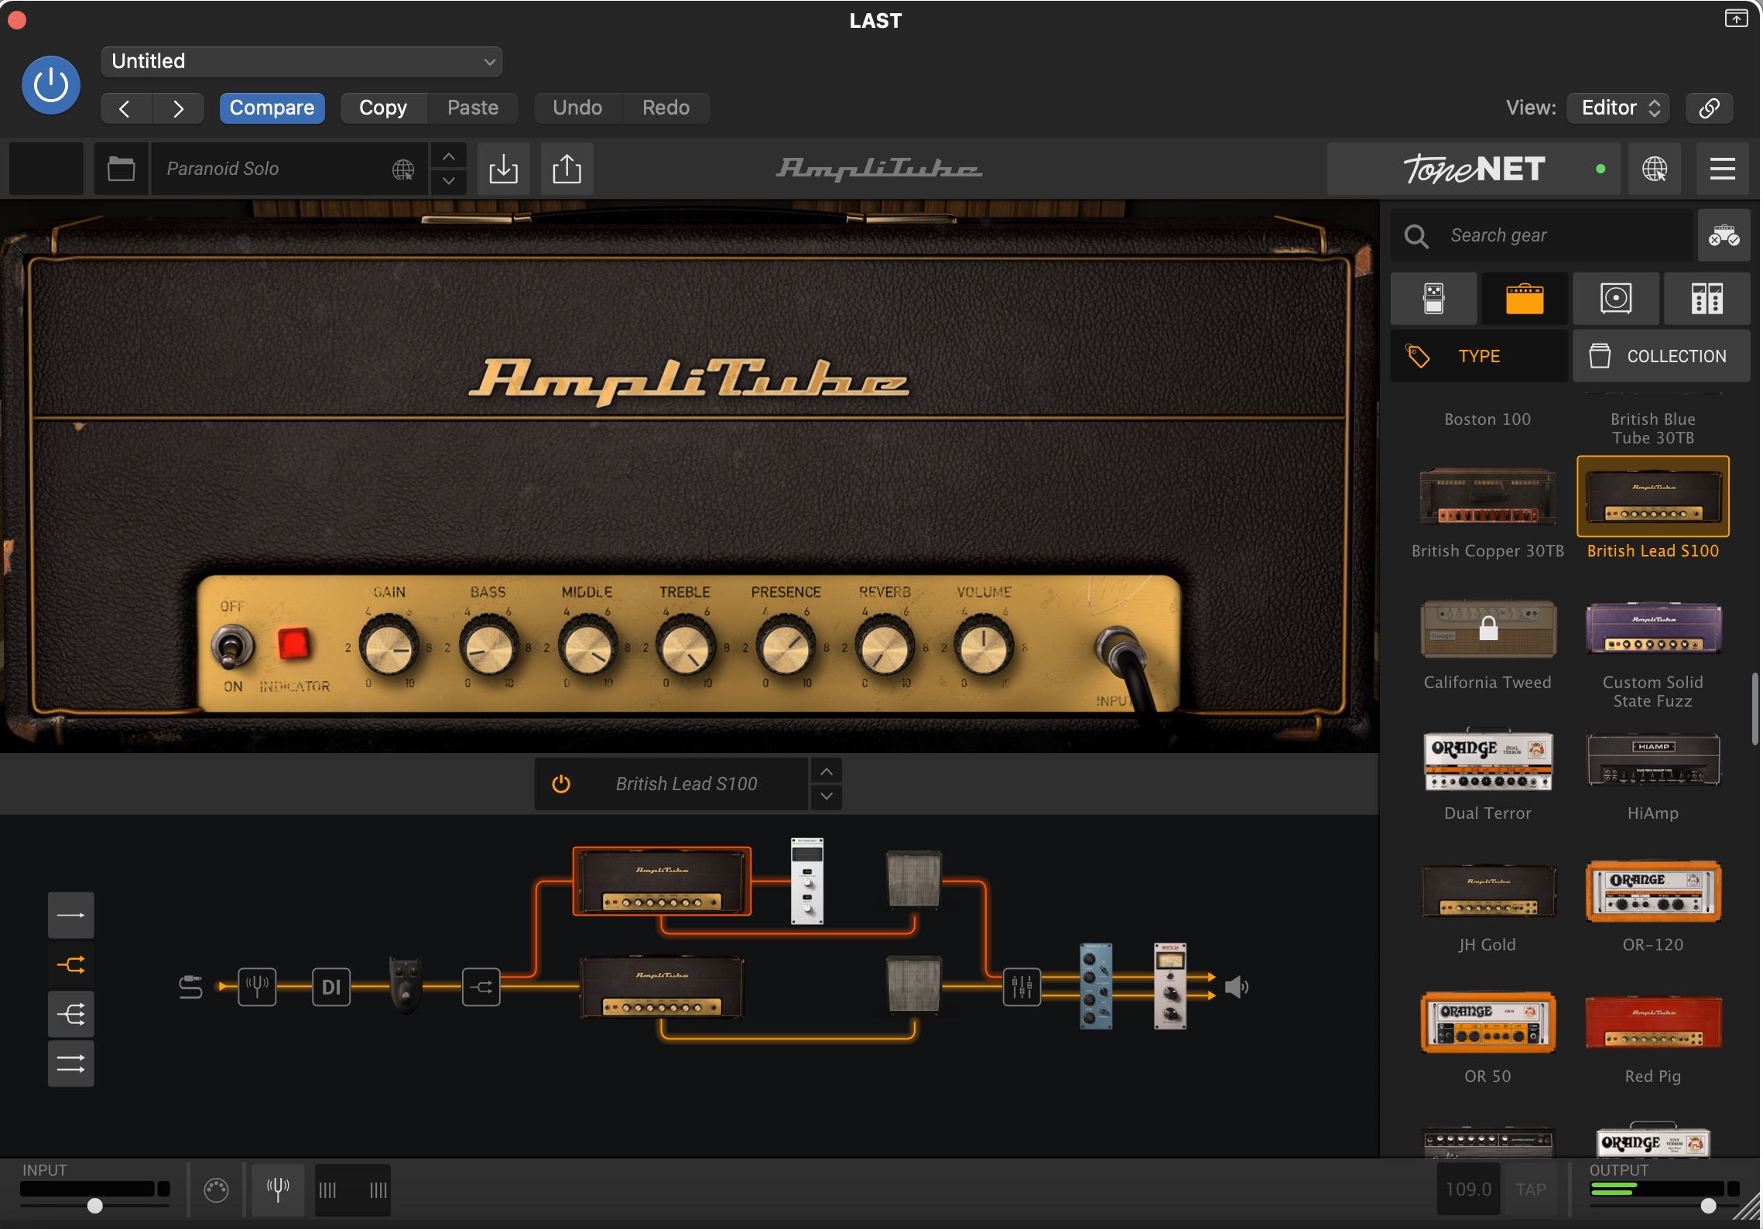
Task: Switch to the cabinets gear tab
Action: [1616, 299]
